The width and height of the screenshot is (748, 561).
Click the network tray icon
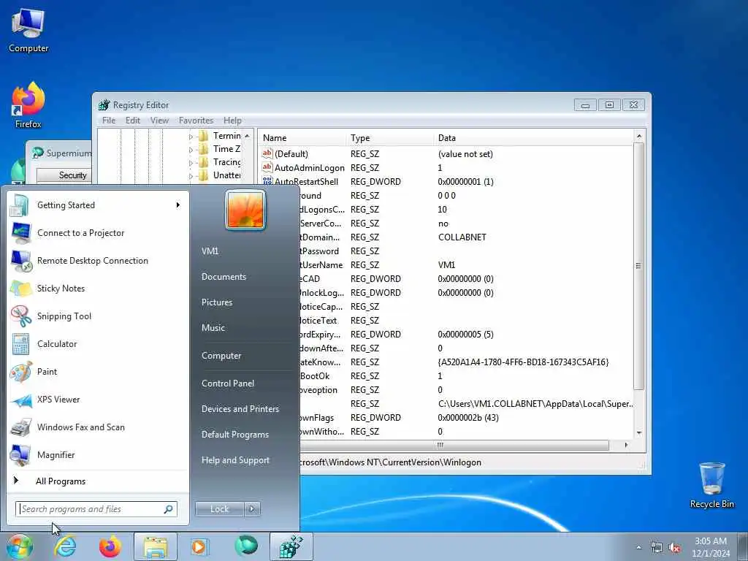point(657,548)
